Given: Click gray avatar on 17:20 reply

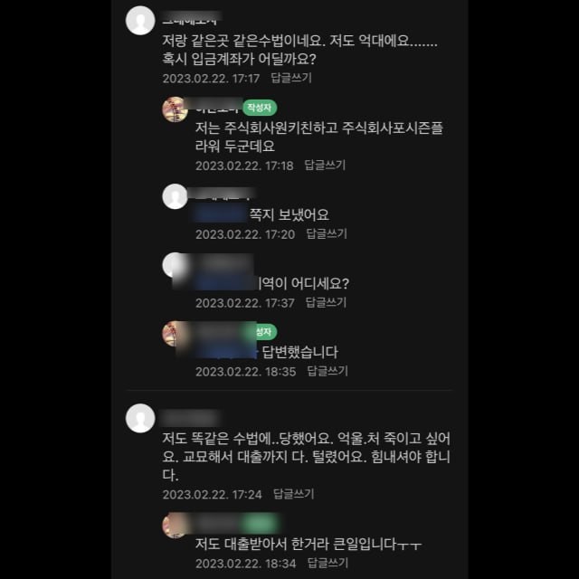Looking at the screenshot, I should tap(175, 196).
